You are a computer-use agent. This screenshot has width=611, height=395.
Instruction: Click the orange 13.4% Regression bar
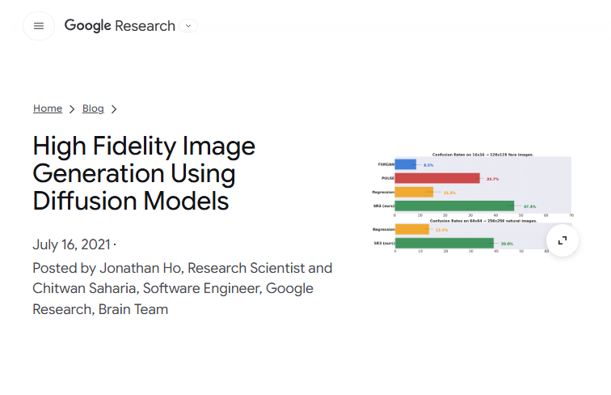point(412,230)
